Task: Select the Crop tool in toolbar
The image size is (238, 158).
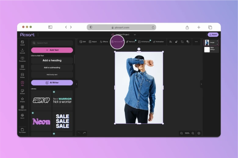Action: click(182, 42)
